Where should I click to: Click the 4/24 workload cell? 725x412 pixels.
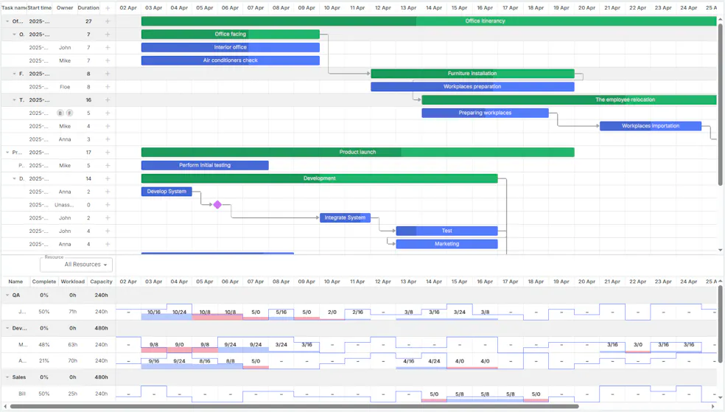pyautogui.click(x=434, y=361)
